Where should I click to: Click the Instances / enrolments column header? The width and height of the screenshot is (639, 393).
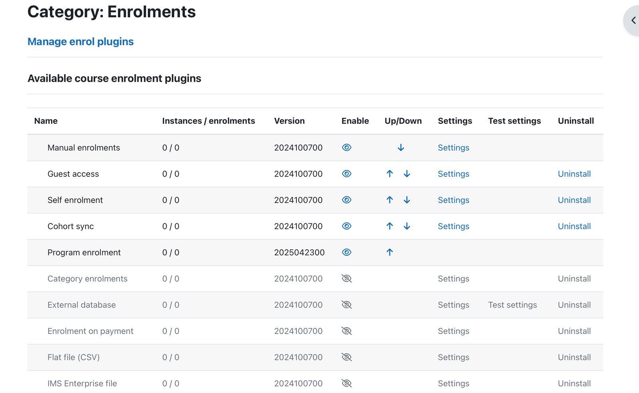(x=208, y=121)
